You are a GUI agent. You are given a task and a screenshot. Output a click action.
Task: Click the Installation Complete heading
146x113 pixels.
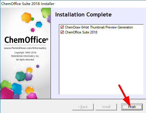tap(83, 15)
